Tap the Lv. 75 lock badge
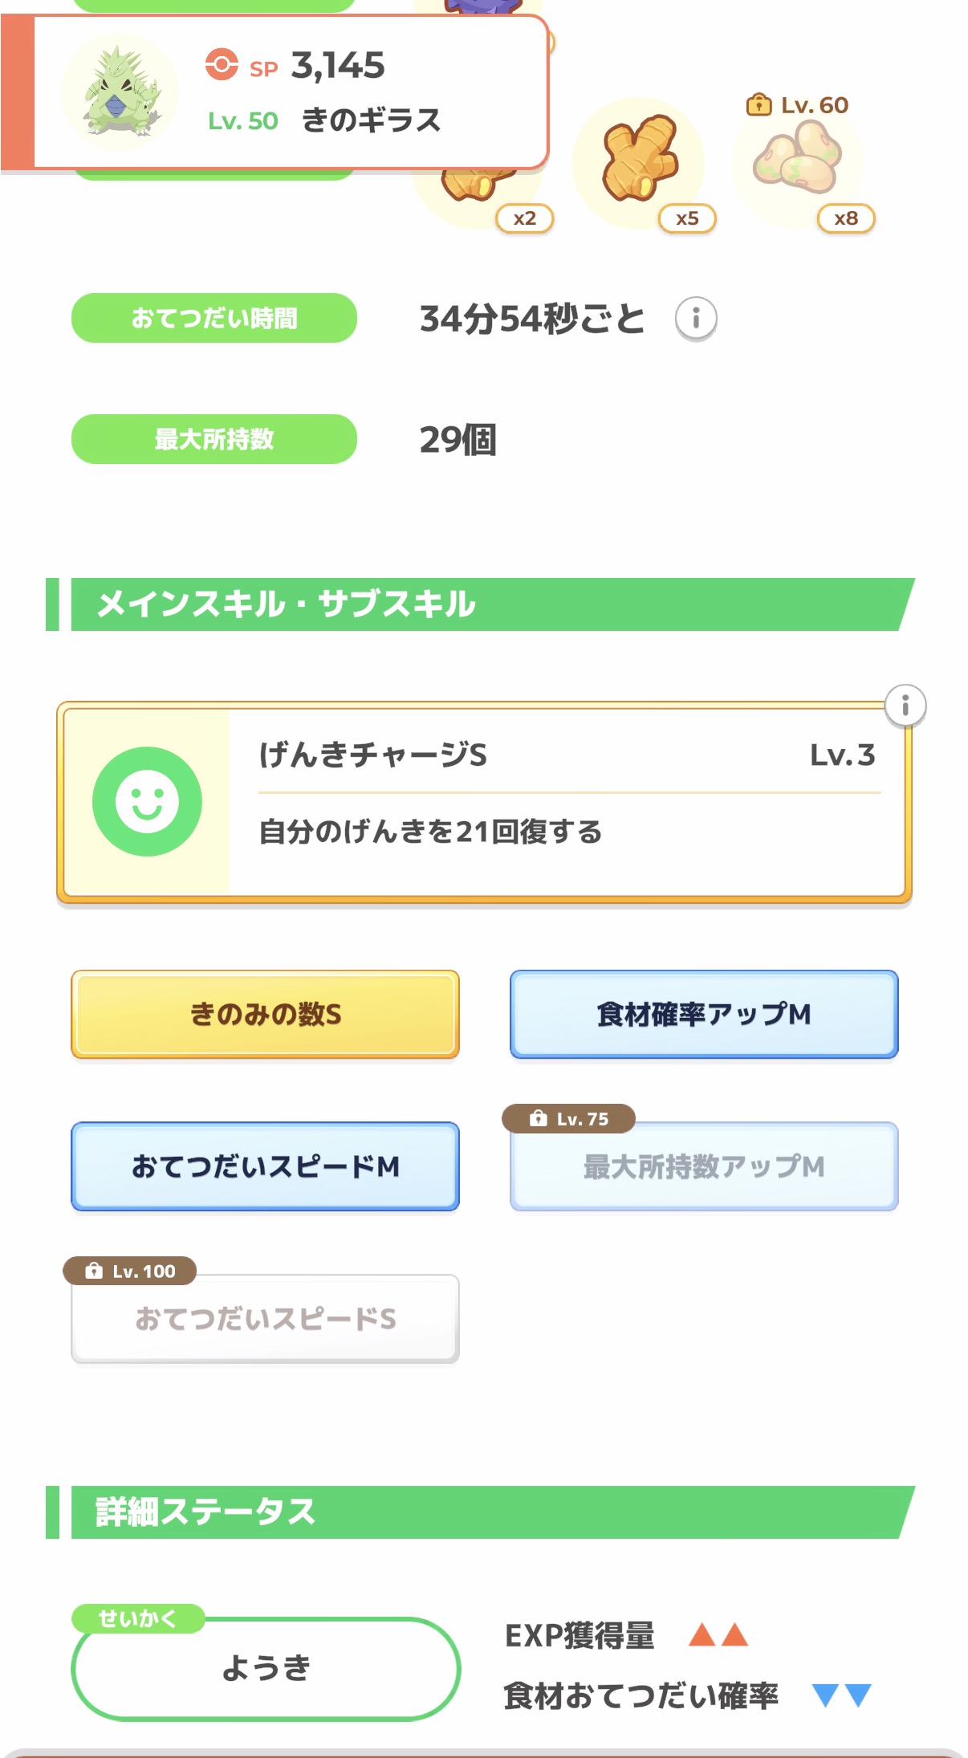The width and height of the screenshot is (968, 1758). coord(568,1118)
